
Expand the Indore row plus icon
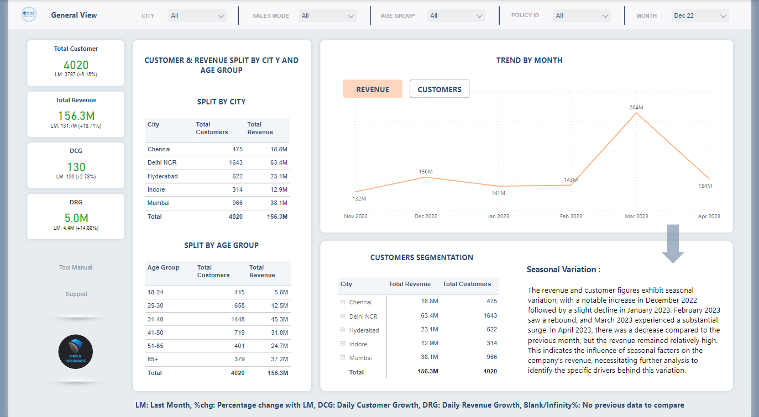click(x=343, y=344)
